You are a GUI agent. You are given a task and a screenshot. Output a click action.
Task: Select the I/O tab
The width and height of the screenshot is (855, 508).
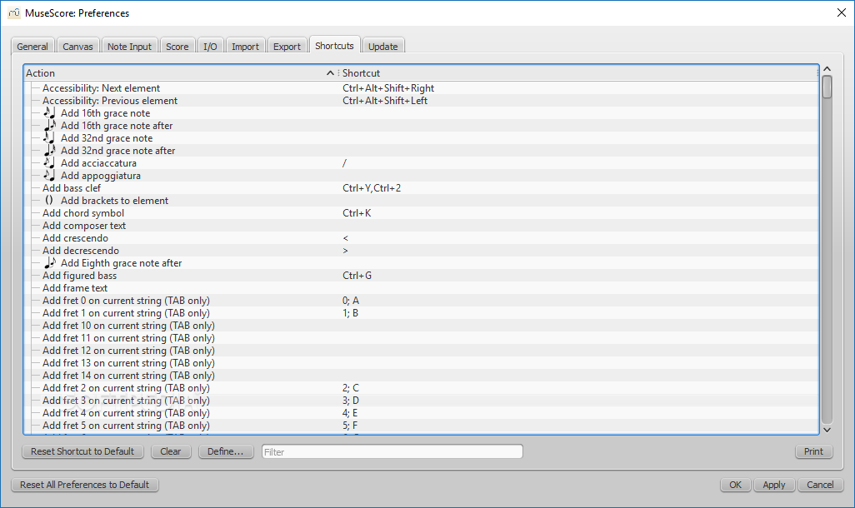[210, 47]
